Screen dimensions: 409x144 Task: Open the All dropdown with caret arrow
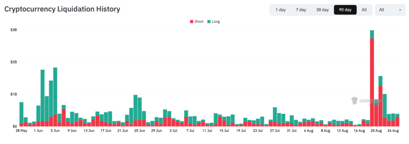(390, 10)
